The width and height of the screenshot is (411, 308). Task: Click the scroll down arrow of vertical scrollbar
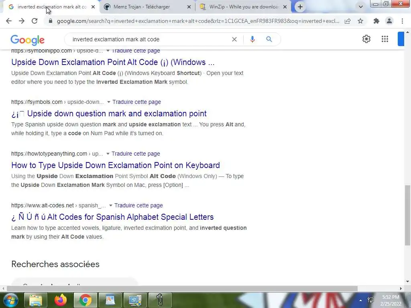(407, 282)
